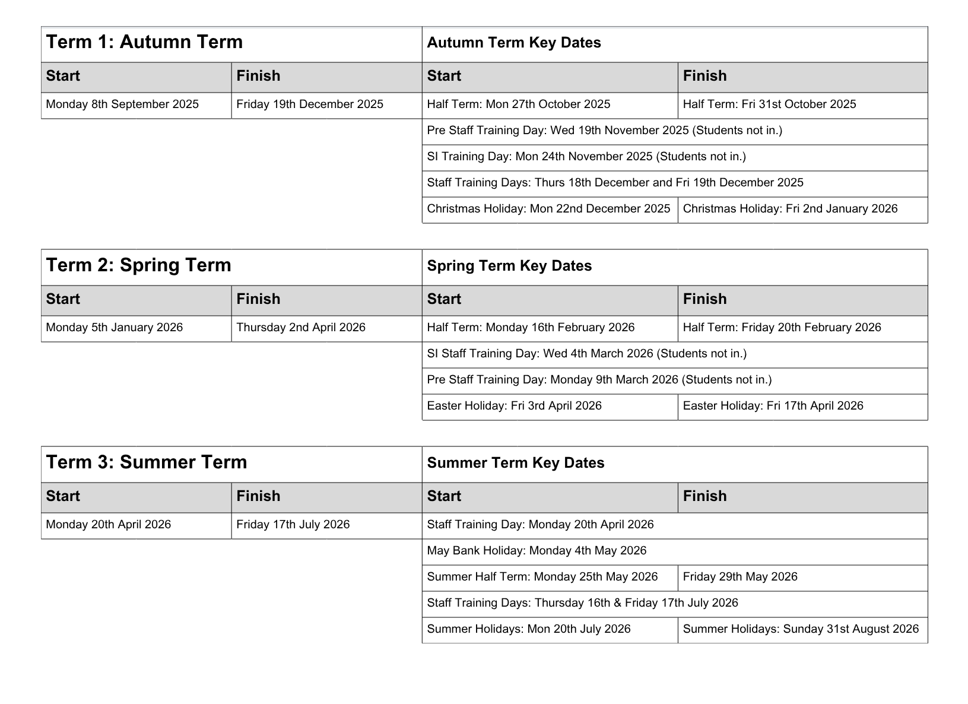Click Half Term Friday 20th February 2026
Image resolution: width=968 pixels, height=704 pixels.
[x=782, y=328]
